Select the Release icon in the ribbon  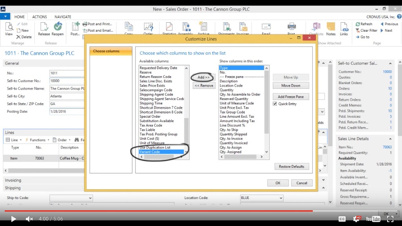44,27
